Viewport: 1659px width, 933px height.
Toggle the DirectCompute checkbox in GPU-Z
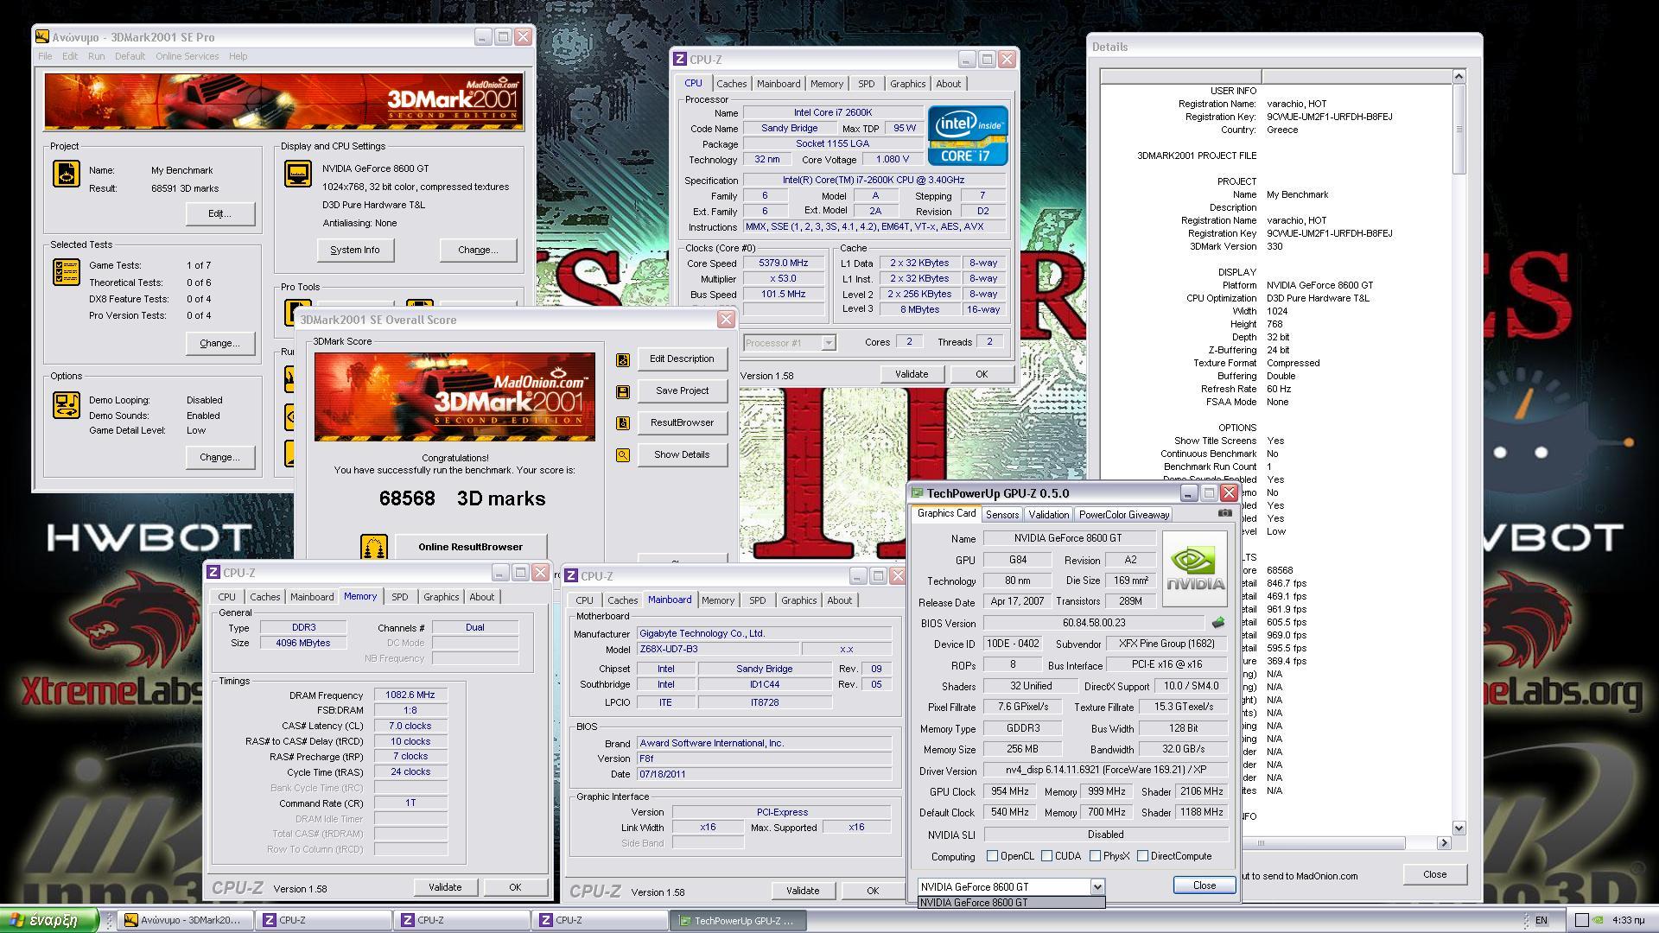click(x=1143, y=856)
